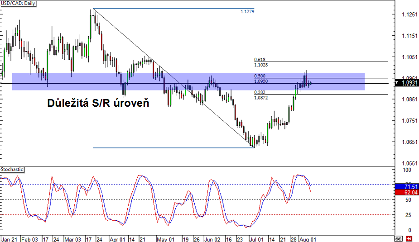The image size is (419, 242).
Task: Click the Jan 21 date on time axis
Action: (10, 239)
